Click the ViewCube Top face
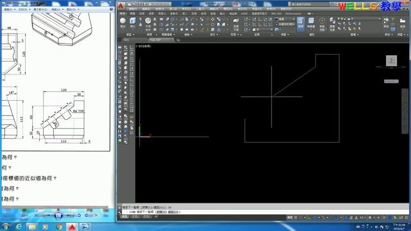The width and height of the screenshot is (411, 231). point(391,61)
